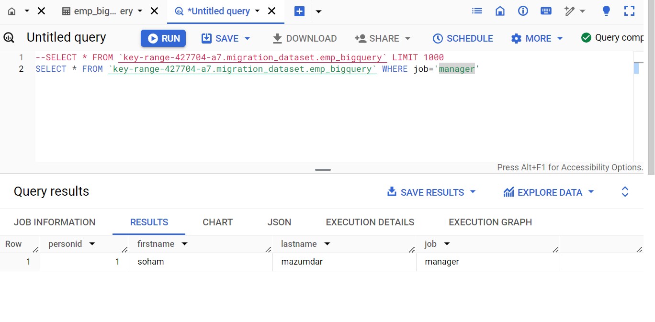Click the SCHEDULE button
The image size is (655, 322).
[462, 38]
